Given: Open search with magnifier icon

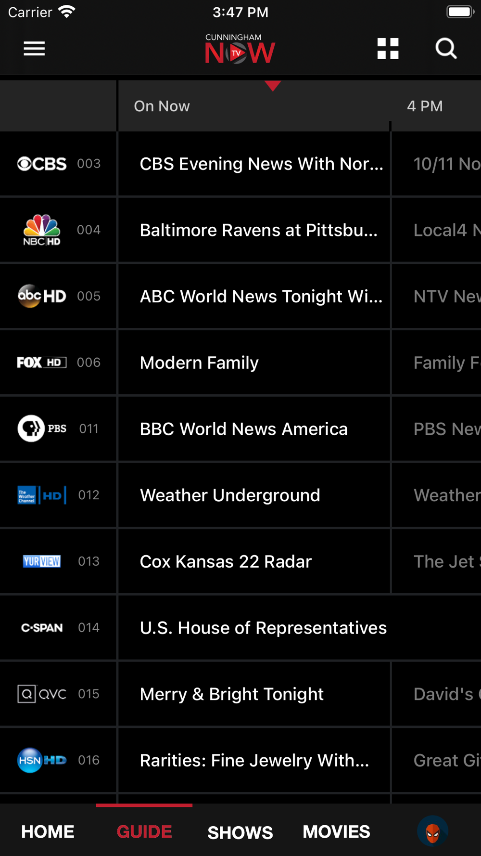Looking at the screenshot, I should pos(446,49).
